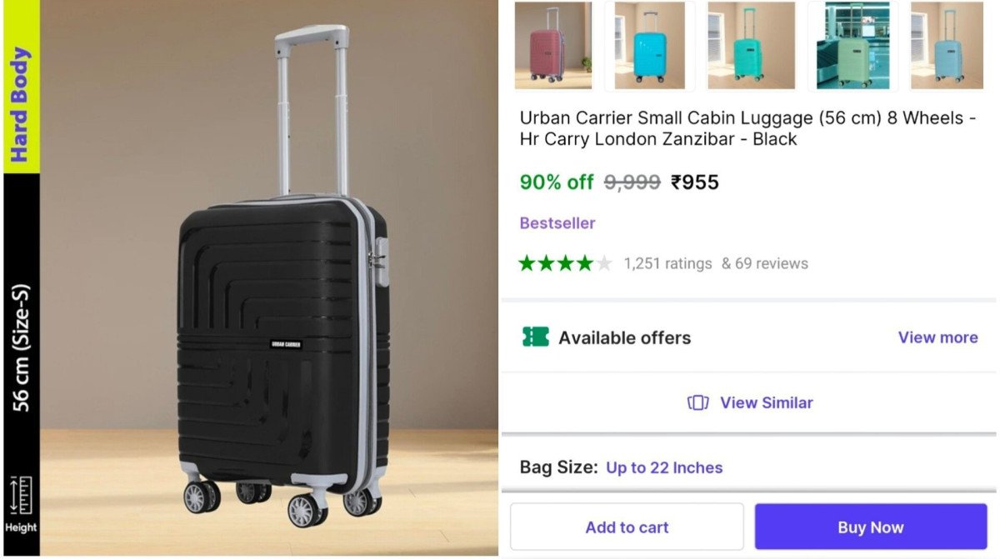Click the View Similar cards icon
Image resolution: width=1000 pixels, height=559 pixels.
point(697,403)
